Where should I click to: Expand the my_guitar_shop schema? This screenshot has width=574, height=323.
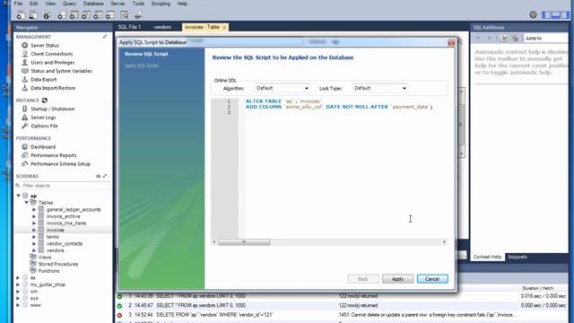click(x=18, y=284)
